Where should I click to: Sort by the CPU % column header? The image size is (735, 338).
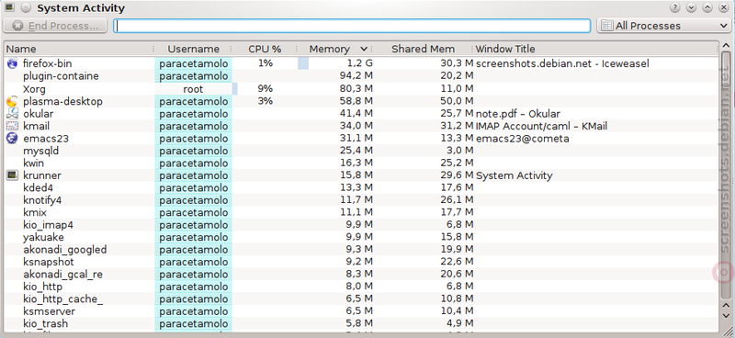pyautogui.click(x=265, y=49)
